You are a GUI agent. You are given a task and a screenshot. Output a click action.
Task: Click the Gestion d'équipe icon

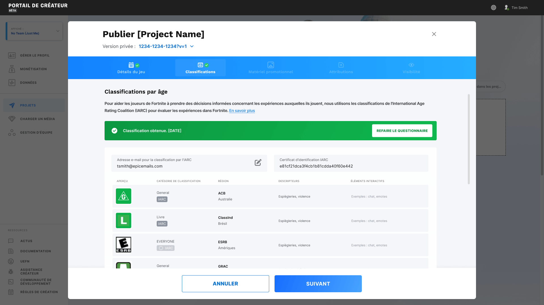tap(12, 132)
